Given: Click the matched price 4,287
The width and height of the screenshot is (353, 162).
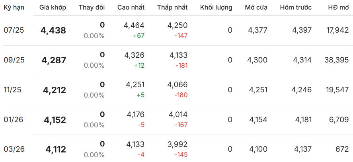Looking at the screenshot, I should 54,61.
